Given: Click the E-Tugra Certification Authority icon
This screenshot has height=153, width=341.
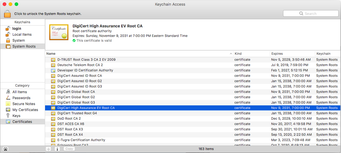Looking at the screenshot, I should click(x=53, y=140).
